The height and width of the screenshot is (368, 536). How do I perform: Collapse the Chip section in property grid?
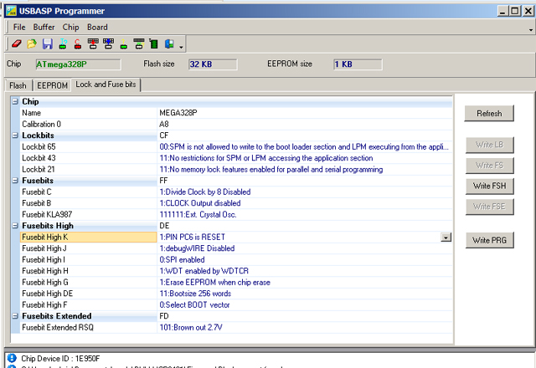[x=15, y=102]
